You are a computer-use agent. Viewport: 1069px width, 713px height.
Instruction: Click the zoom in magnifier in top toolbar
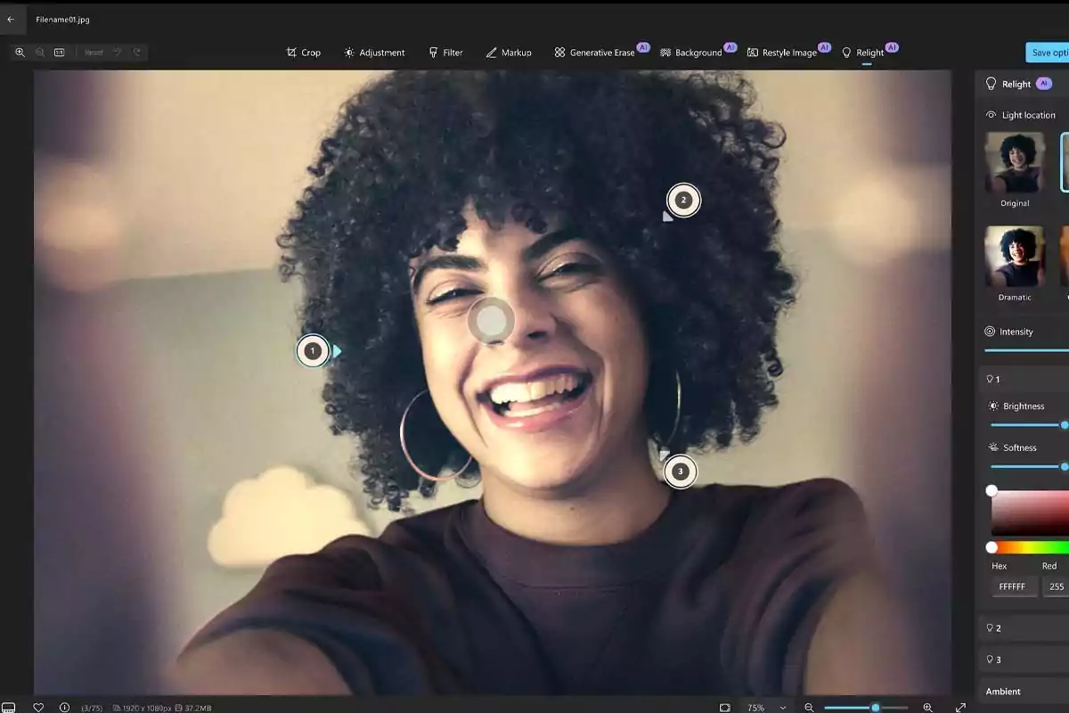click(20, 53)
